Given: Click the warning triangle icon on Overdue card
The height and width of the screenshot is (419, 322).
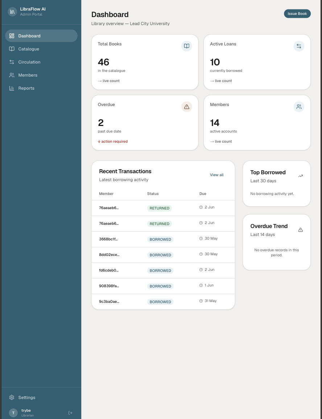Looking at the screenshot, I should click(x=187, y=107).
